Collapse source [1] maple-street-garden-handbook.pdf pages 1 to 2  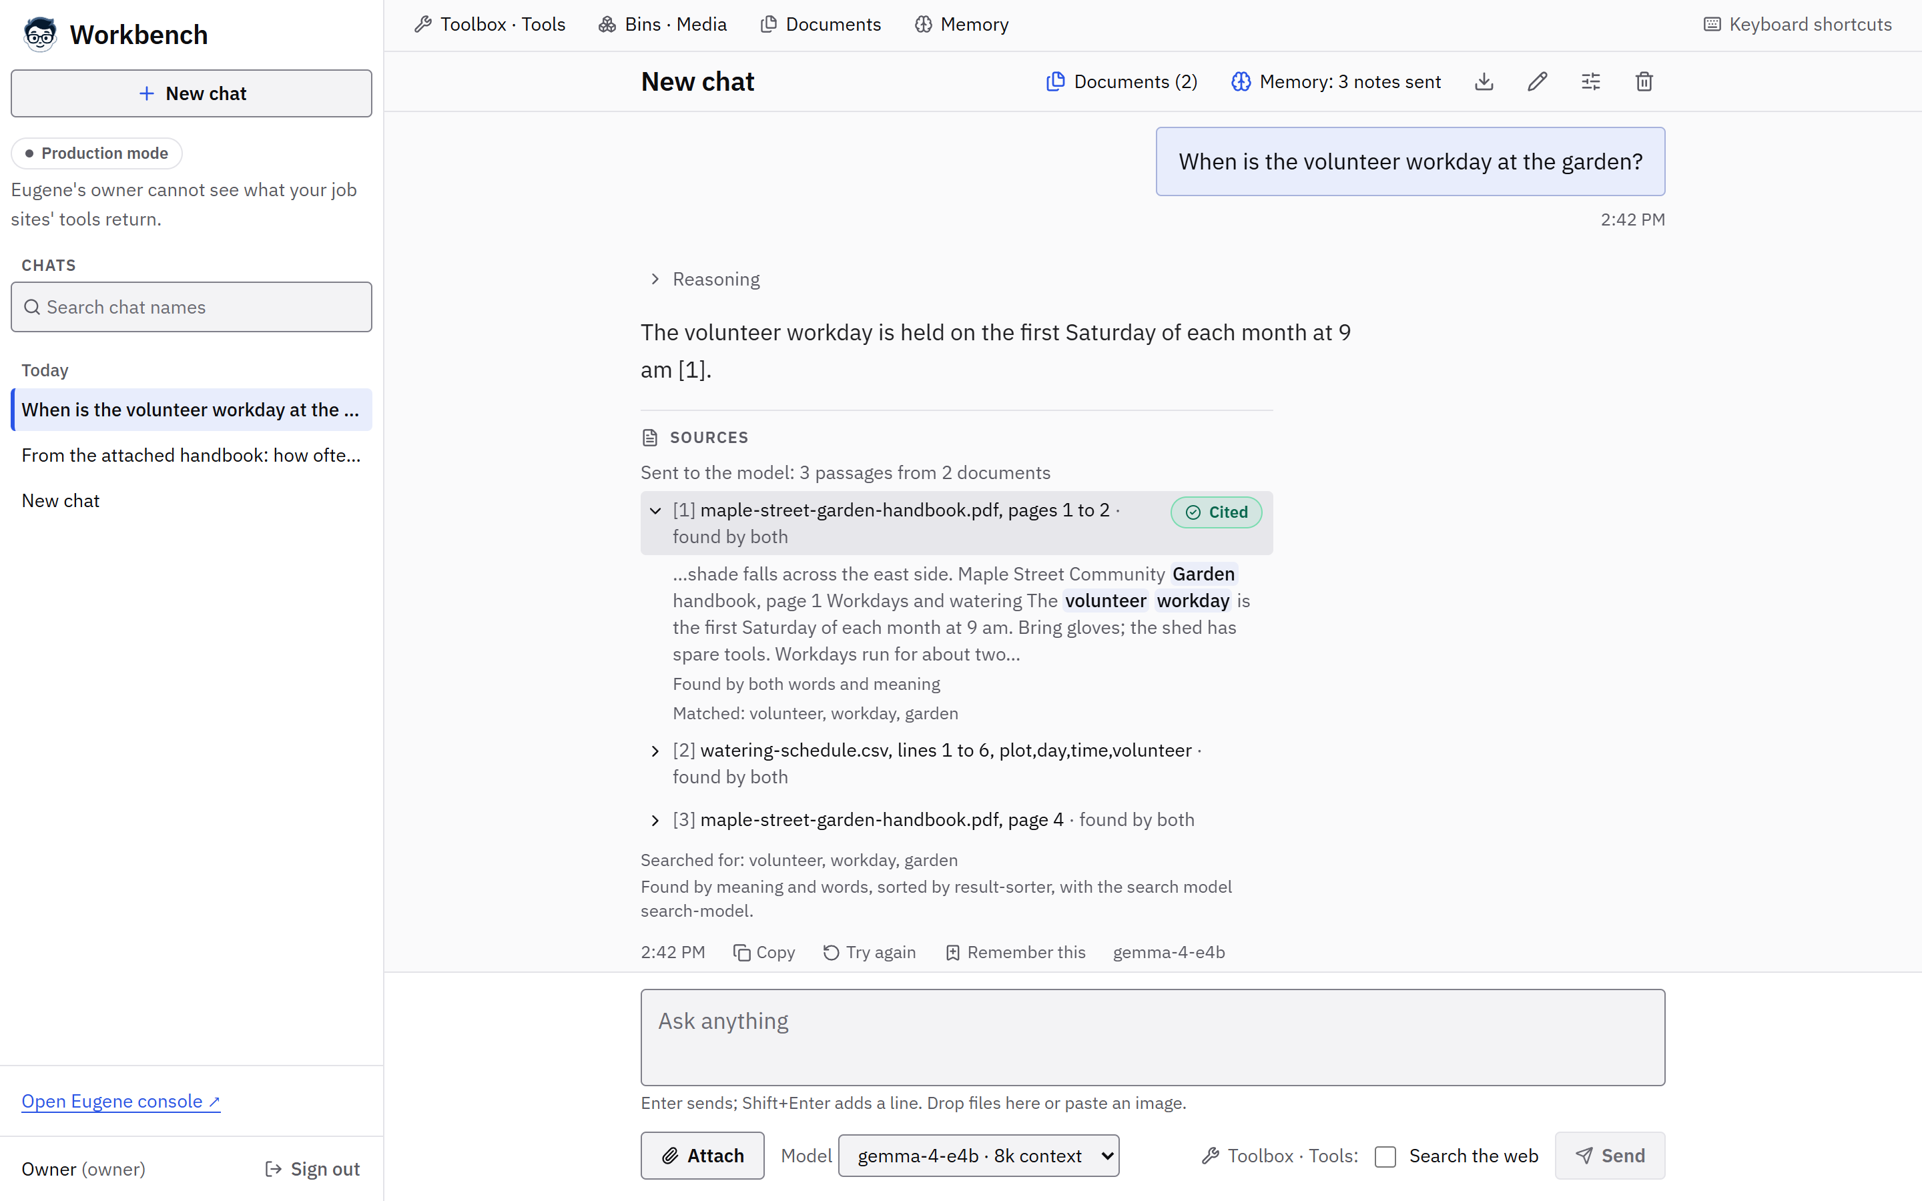(x=956, y=524)
